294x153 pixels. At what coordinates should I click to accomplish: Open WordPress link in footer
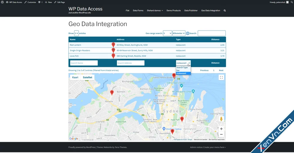(x=91, y=147)
